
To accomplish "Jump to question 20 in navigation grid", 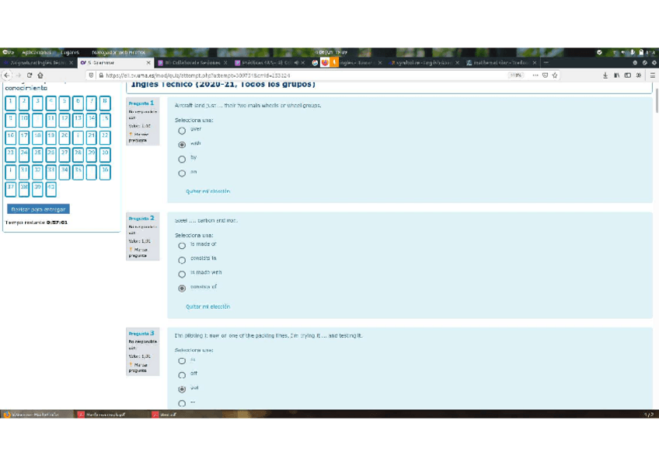I will 65,138.
